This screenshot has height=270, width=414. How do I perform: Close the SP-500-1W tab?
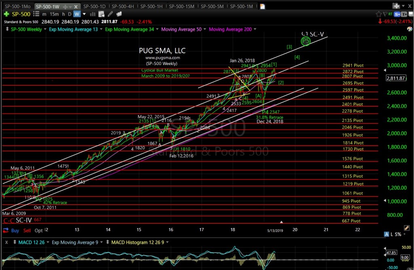pos(76,6)
